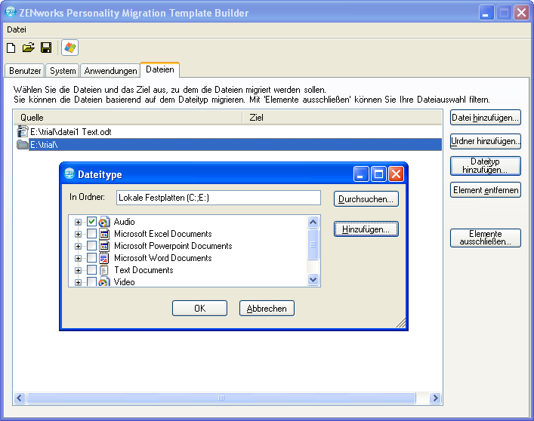Click the horizontal scrollbar thumb in the main list
Screen dimensions: 534x421
coord(221,398)
